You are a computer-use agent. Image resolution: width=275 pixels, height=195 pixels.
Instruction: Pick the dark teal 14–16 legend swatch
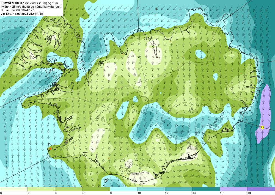click(x=206, y=189)
